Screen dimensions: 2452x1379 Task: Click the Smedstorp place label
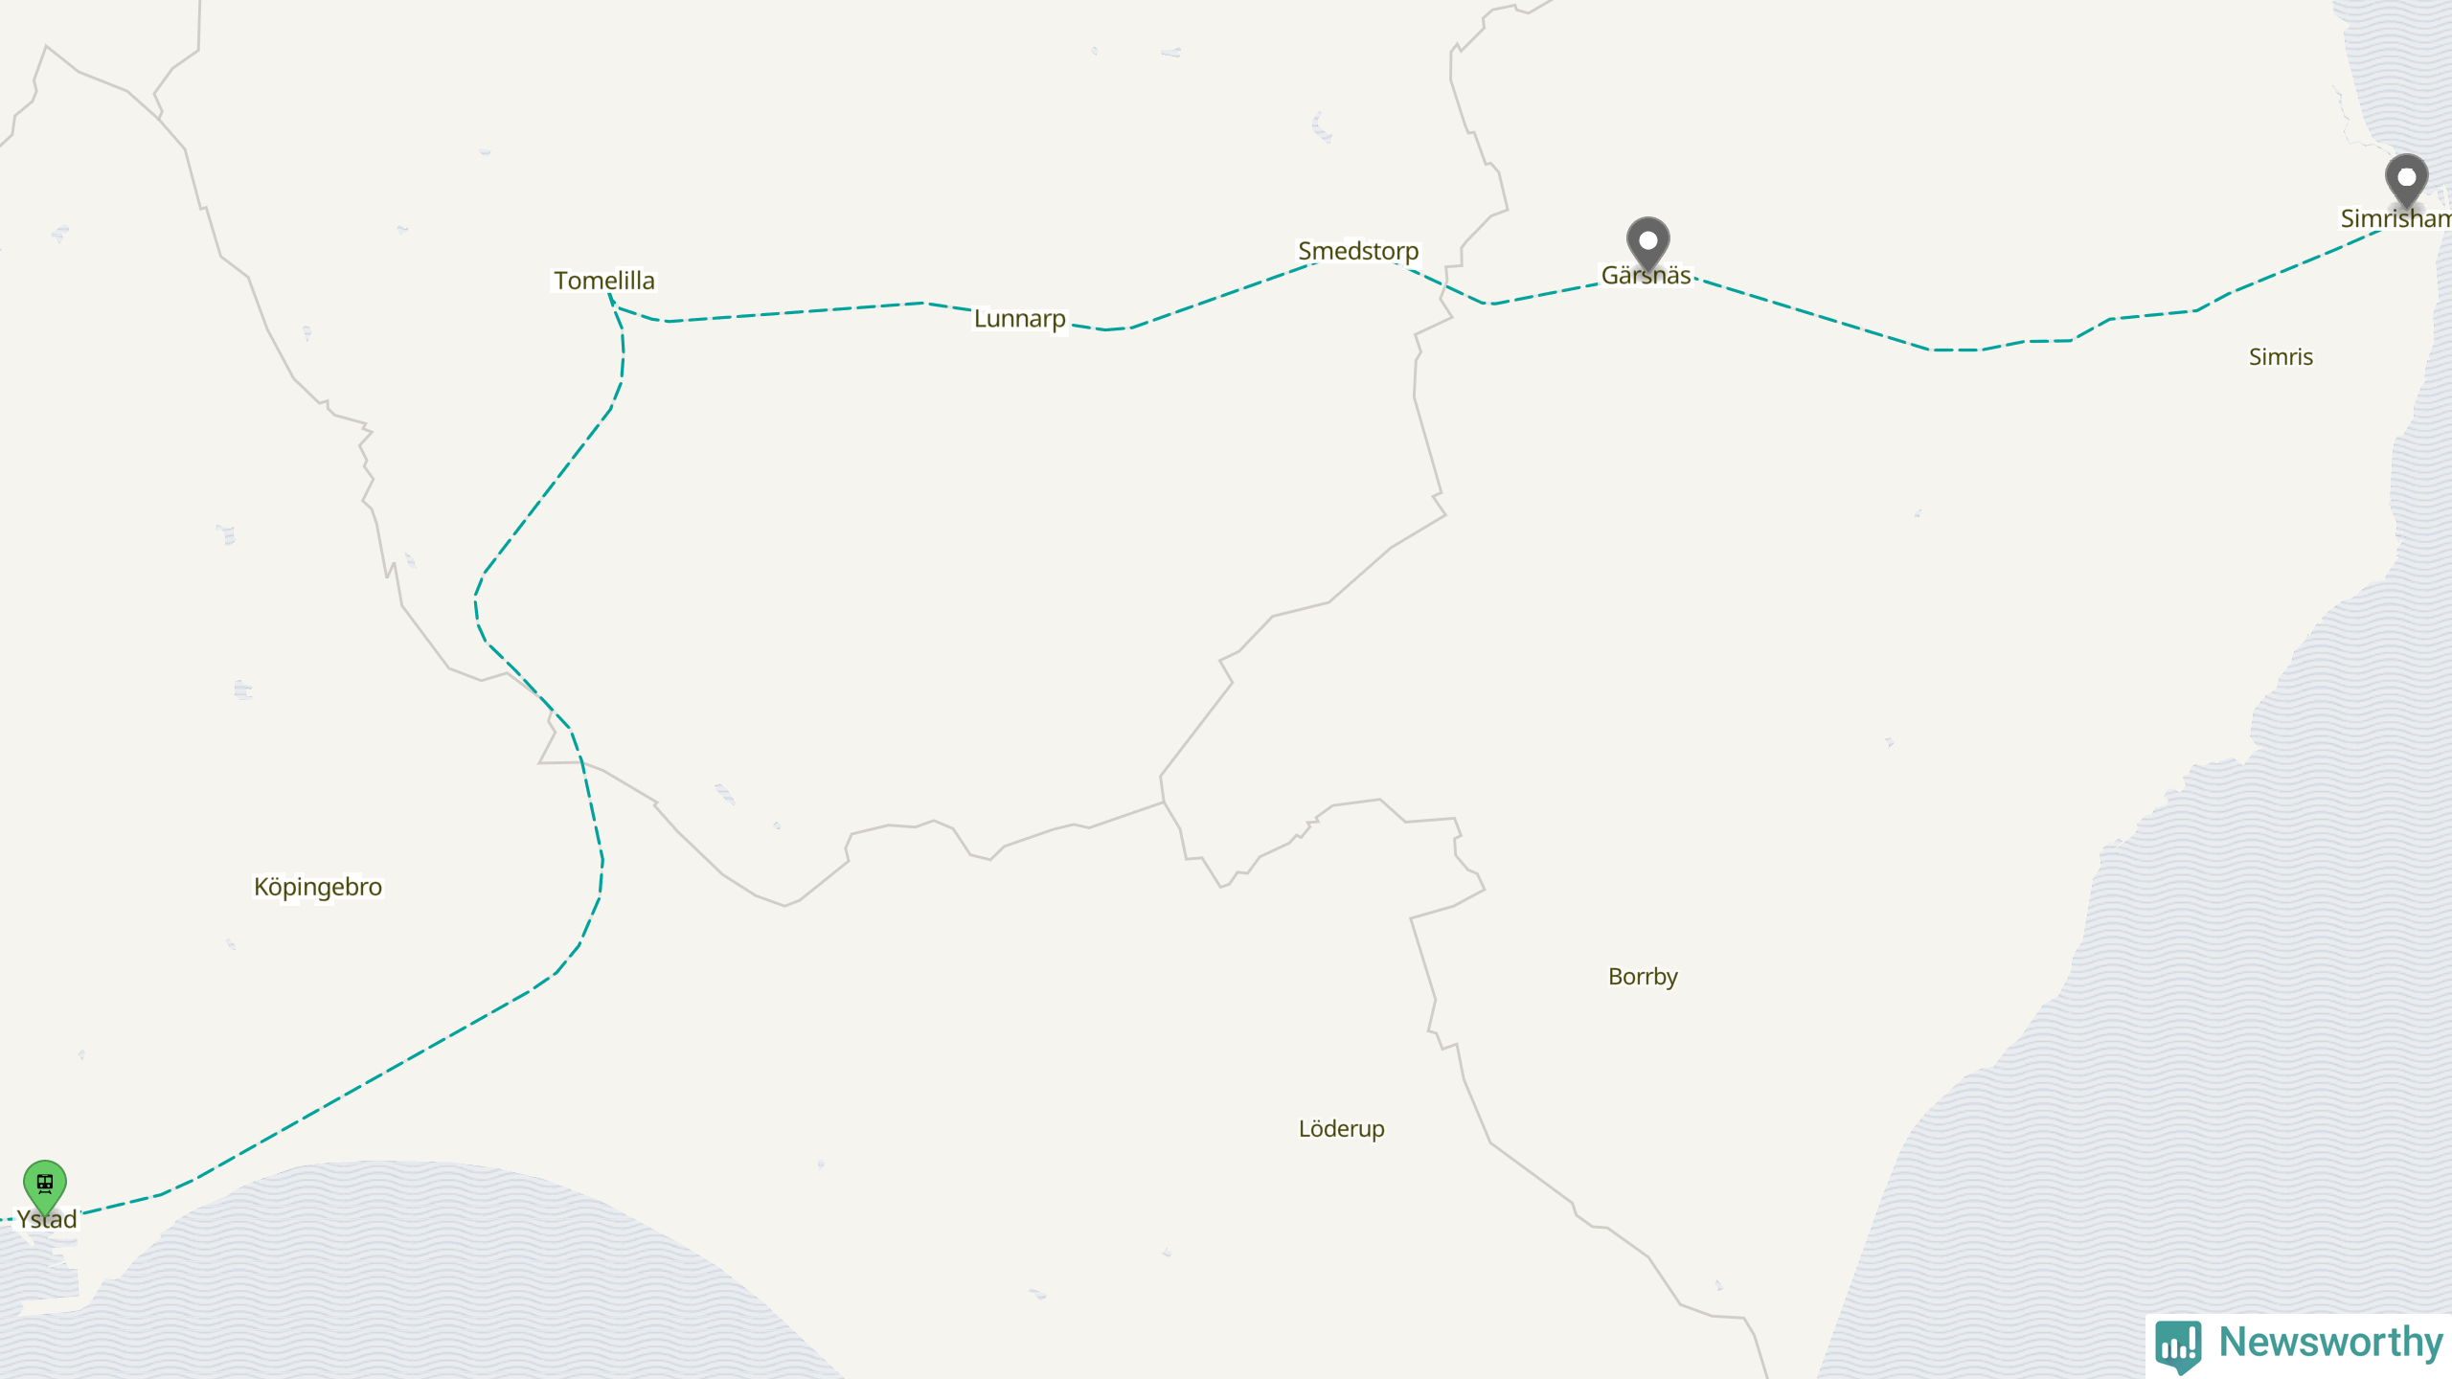[1357, 251]
